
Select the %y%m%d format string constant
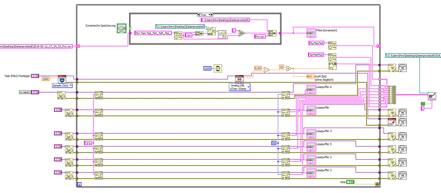coord(316,43)
